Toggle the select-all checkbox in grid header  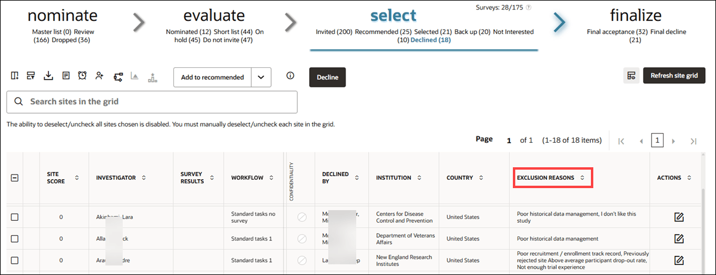click(15, 177)
